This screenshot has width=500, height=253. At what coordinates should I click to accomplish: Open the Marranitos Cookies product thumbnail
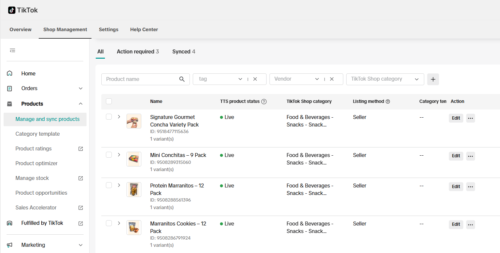[x=134, y=228]
